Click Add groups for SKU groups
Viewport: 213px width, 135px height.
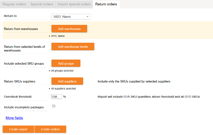66,63
